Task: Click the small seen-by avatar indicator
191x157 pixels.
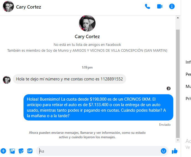Action: click(x=169, y=88)
